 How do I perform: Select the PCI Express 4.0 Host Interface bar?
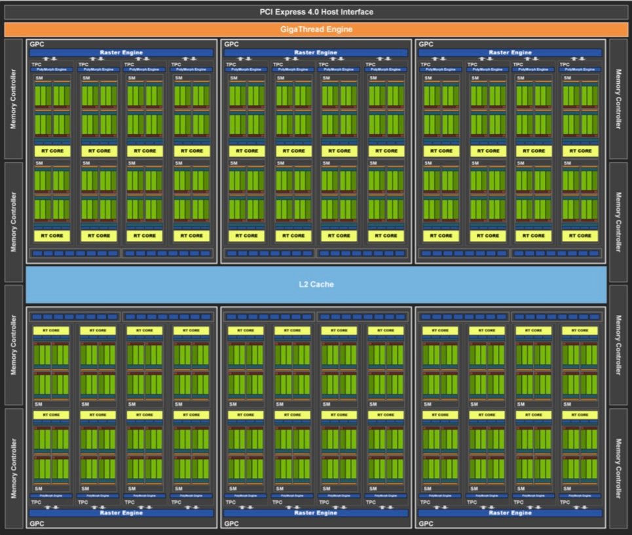point(316,11)
